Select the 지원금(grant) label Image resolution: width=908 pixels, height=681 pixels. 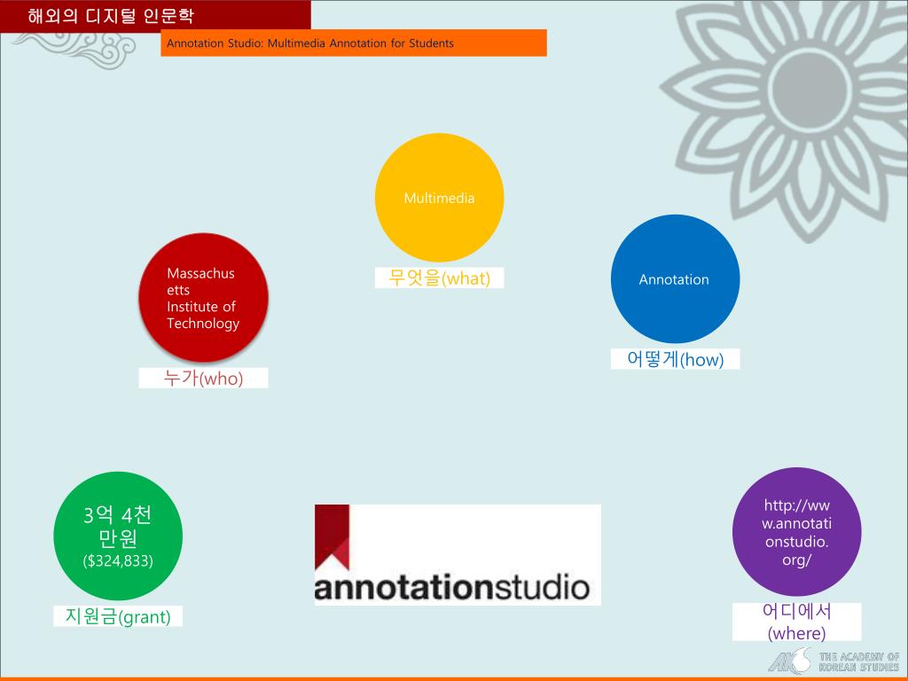coord(118,616)
